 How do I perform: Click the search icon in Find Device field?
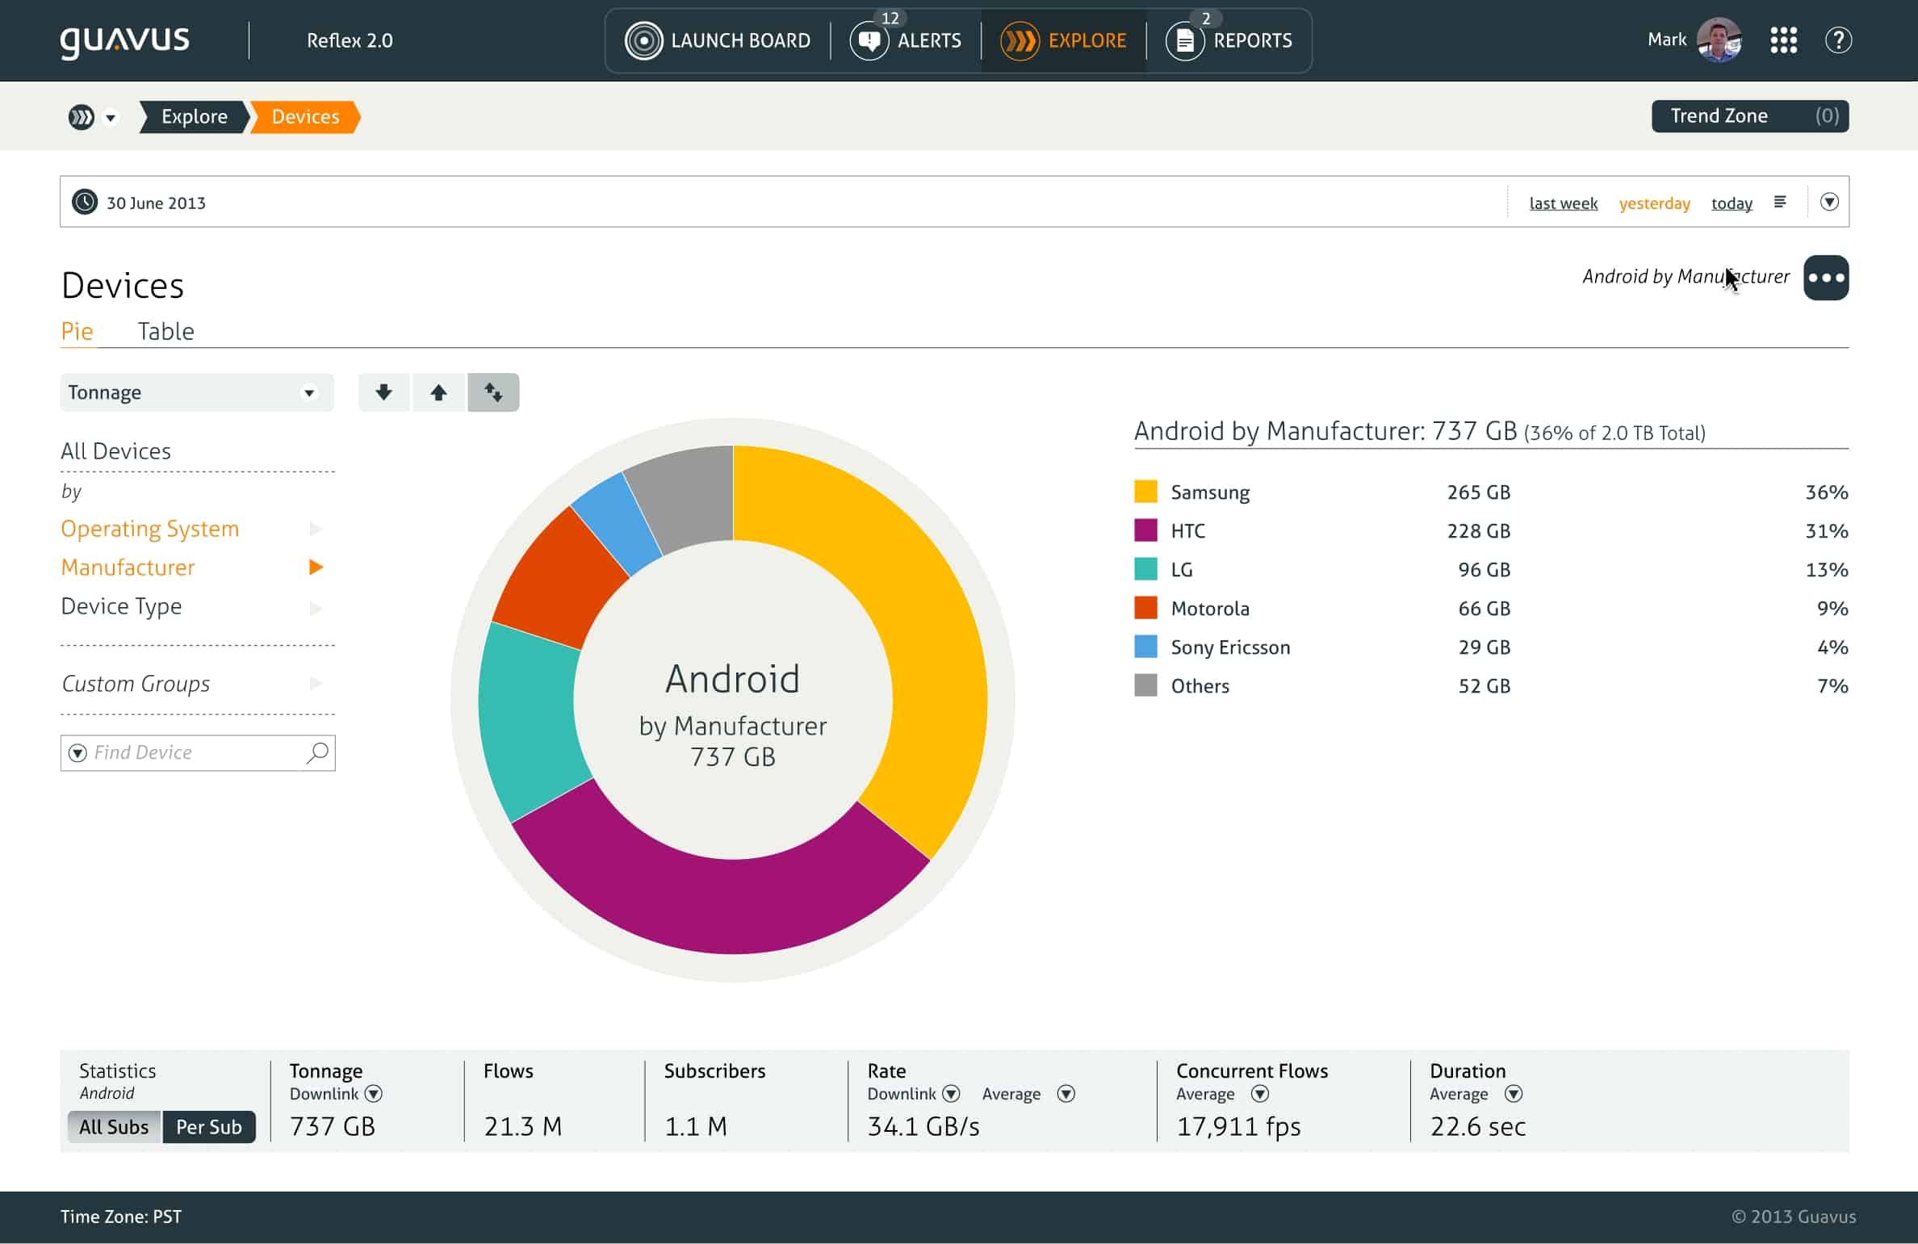click(x=316, y=752)
